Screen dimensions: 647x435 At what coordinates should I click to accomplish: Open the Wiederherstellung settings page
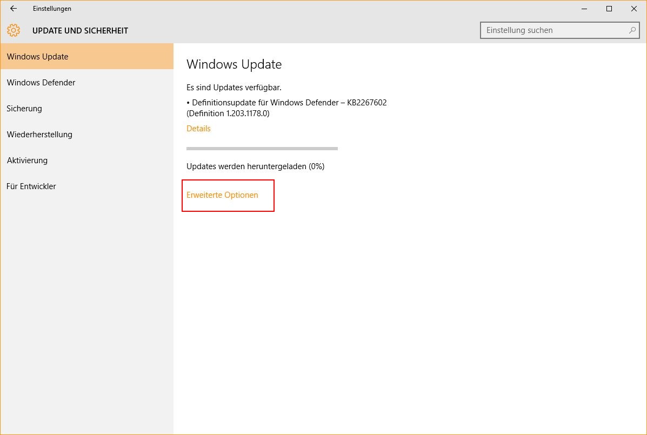coord(39,135)
